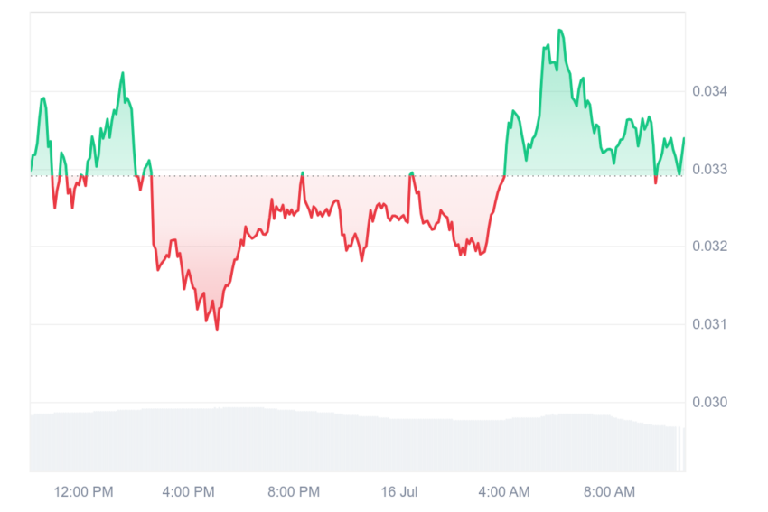Click the 4:00 PM time axis label
768x512 pixels.
(x=189, y=491)
